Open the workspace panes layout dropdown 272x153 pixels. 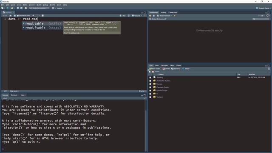pyautogui.click(x=54, y=8)
